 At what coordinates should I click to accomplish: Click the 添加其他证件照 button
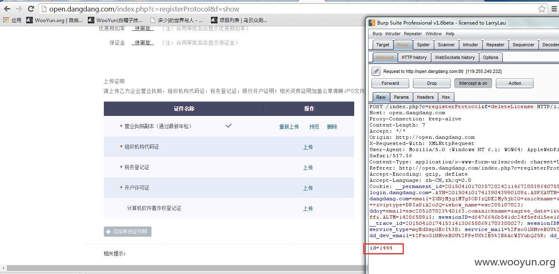tap(128, 232)
